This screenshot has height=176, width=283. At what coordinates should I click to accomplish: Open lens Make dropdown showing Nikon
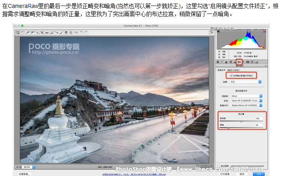click(246, 96)
